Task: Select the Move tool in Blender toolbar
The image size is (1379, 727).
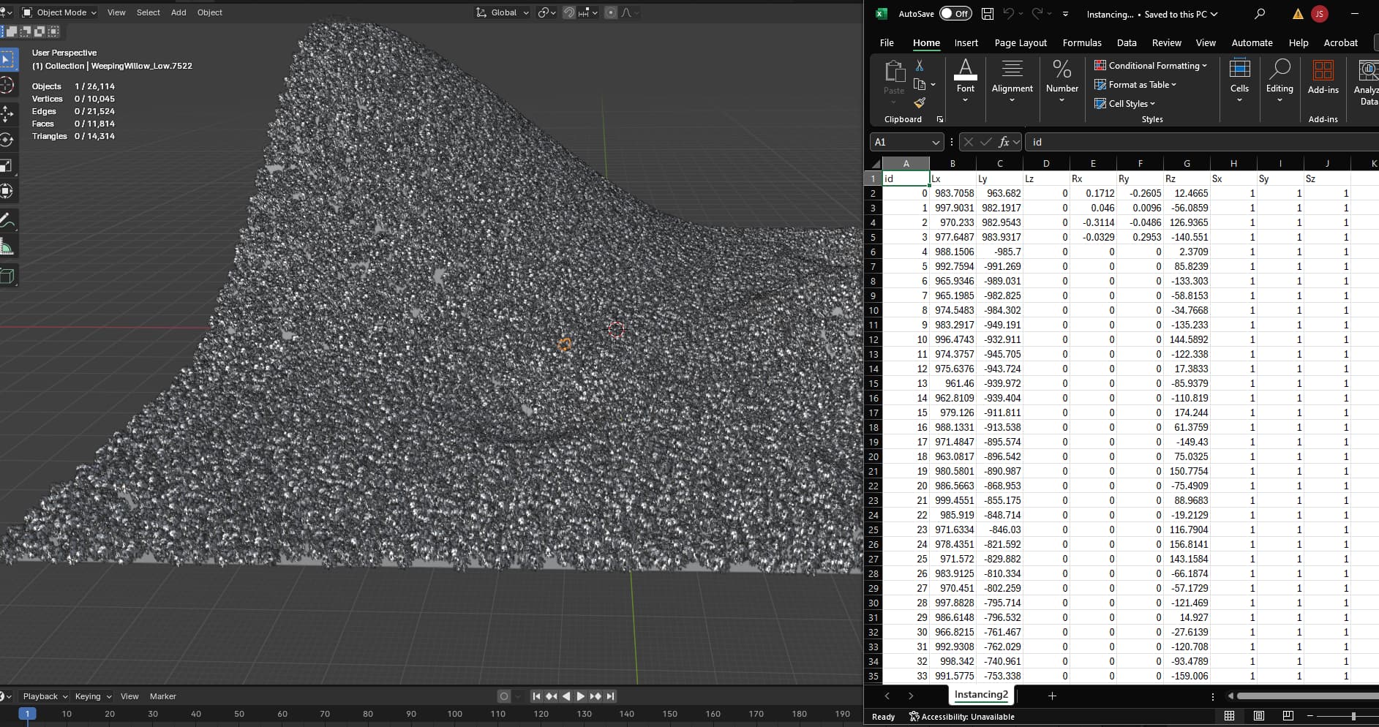Action: [x=7, y=113]
